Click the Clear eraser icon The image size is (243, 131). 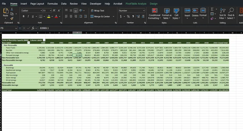(212, 19)
